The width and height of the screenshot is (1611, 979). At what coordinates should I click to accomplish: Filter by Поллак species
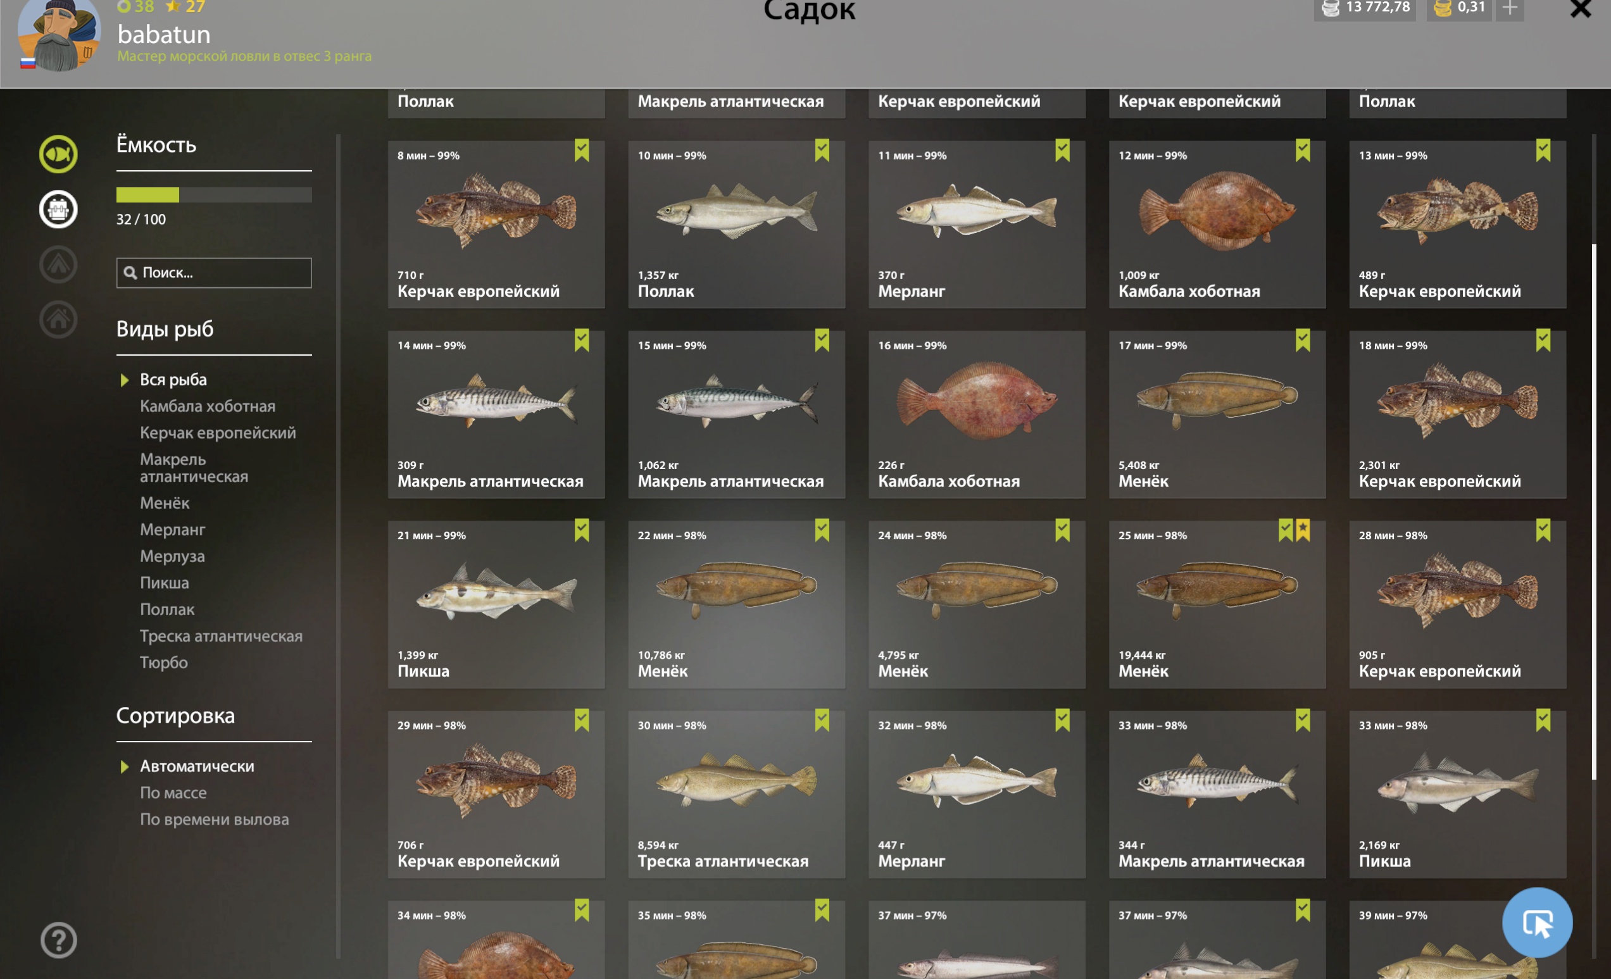(166, 610)
